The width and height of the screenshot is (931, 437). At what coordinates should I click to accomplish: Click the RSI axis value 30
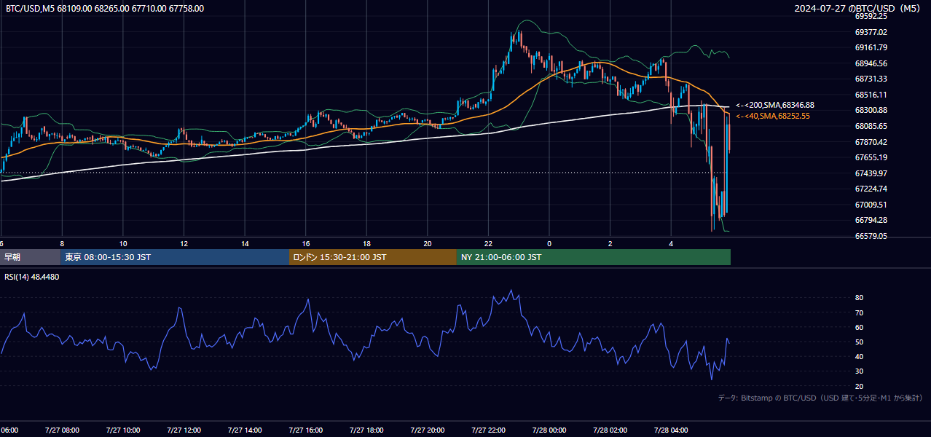pos(859,371)
